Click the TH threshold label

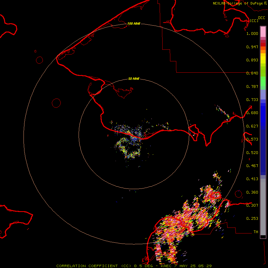[256, 232]
